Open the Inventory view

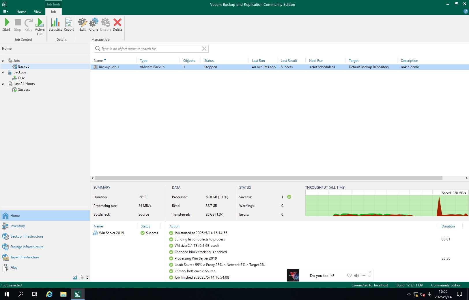click(17, 226)
